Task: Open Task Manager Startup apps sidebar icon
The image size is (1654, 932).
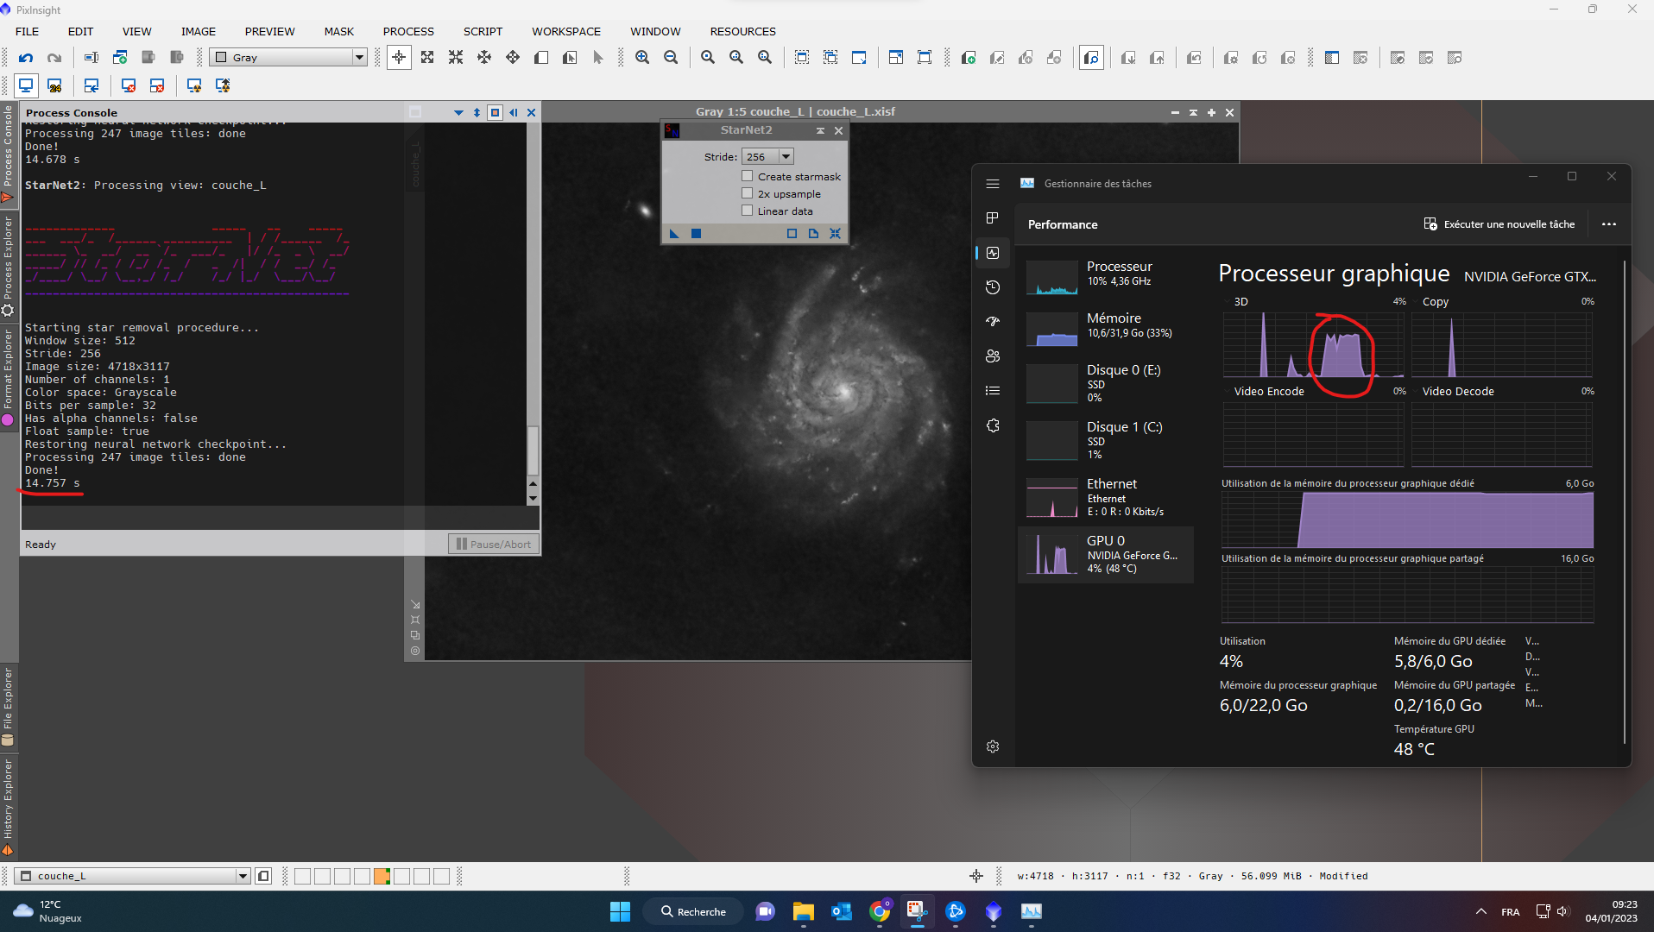Action: coord(993,322)
